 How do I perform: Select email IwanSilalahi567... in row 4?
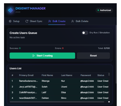(28, 98)
